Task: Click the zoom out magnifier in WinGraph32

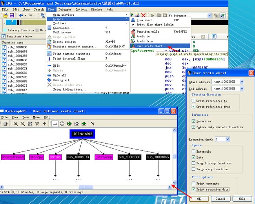Action: 23,124
